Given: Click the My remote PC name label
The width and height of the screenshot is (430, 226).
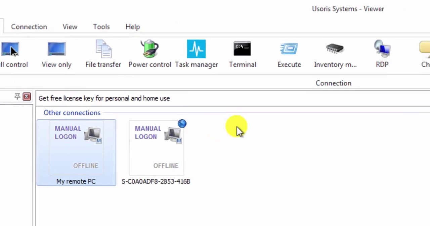Looking at the screenshot, I should 76,181.
